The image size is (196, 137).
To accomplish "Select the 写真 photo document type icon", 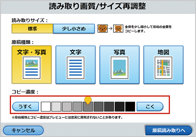I will click(x=120, y=65).
